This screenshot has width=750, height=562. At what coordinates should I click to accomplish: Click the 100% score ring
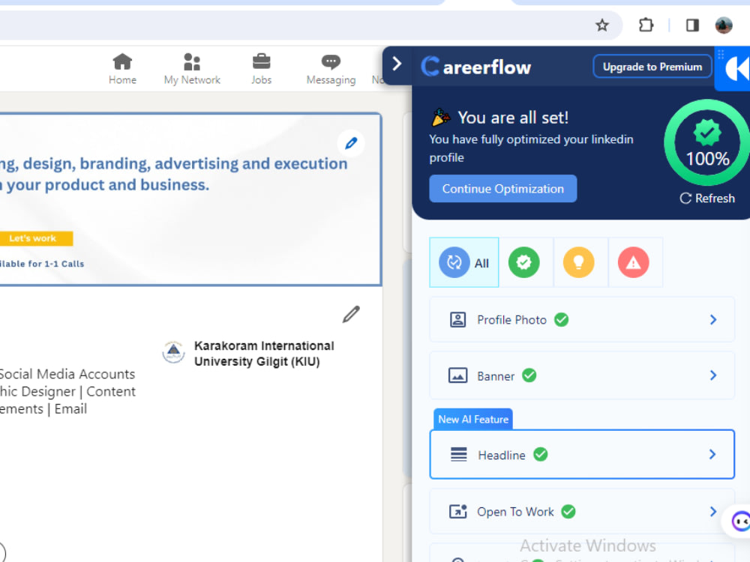(x=707, y=143)
